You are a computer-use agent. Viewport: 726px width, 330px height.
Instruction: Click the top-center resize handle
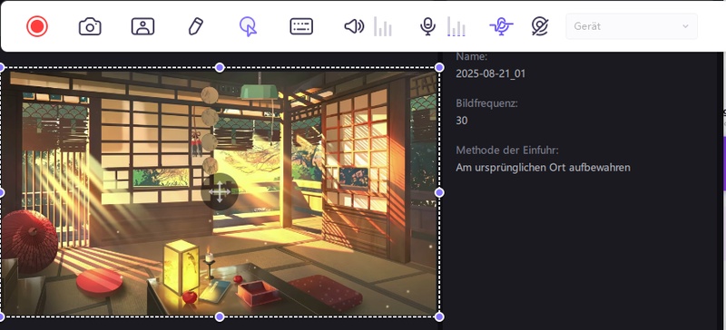(220, 68)
